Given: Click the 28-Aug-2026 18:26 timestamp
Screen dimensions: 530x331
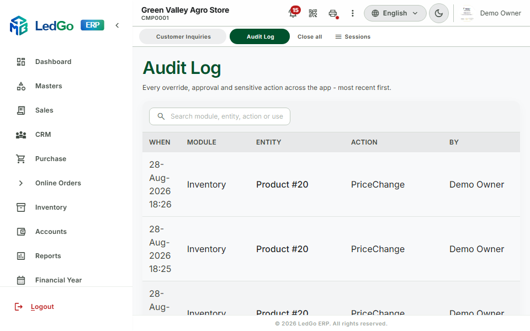Looking at the screenshot, I should pos(160,184).
